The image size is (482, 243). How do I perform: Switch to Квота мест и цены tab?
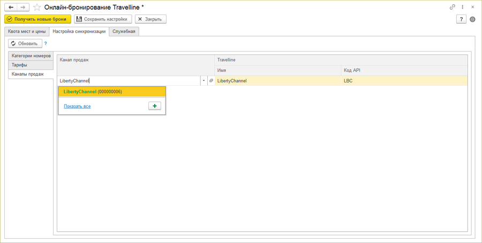click(27, 32)
